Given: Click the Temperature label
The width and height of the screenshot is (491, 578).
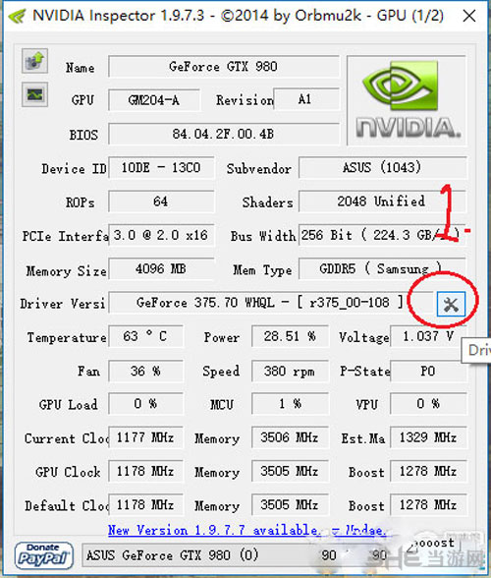Looking at the screenshot, I should point(67,337).
